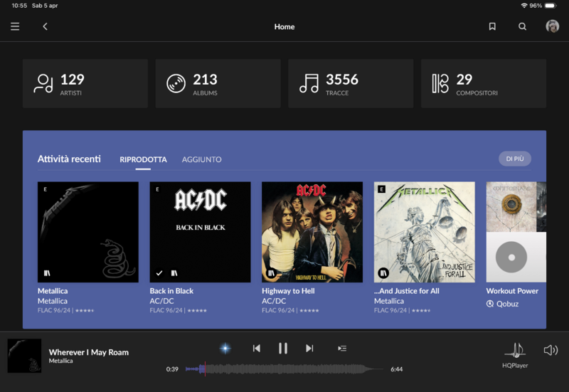Pause the current track
The width and height of the screenshot is (569, 392).
tap(283, 348)
